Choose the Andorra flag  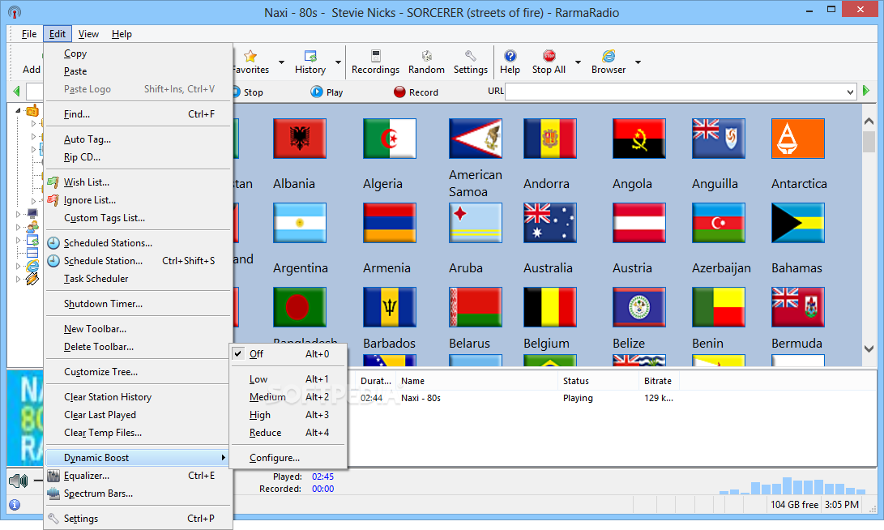[x=549, y=139]
